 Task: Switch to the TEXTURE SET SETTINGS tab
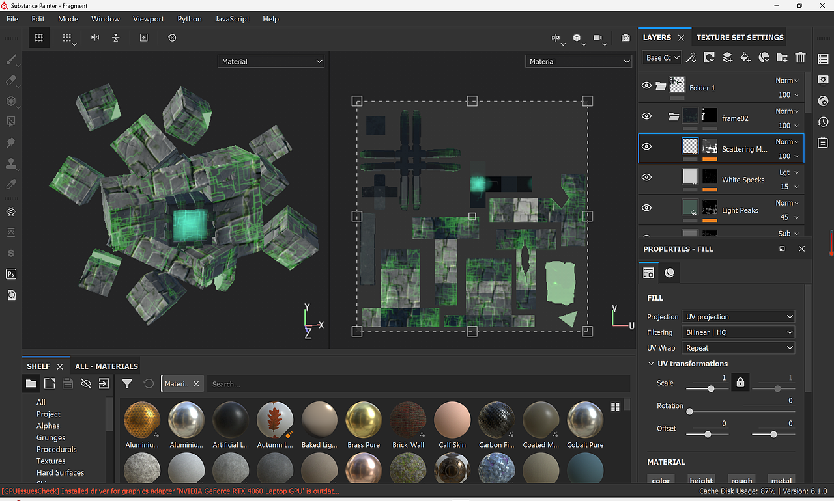coord(740,37)
